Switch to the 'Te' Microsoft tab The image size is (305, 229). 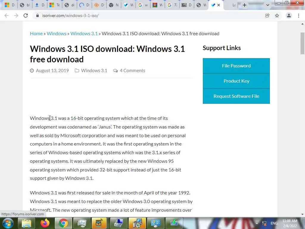point(55,5)
